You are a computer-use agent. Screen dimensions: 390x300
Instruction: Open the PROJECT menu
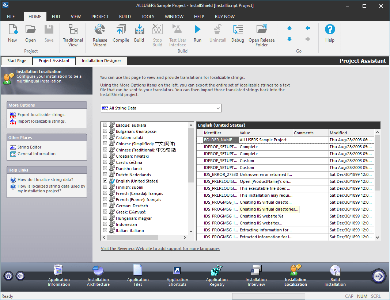(x=100, y=16)
